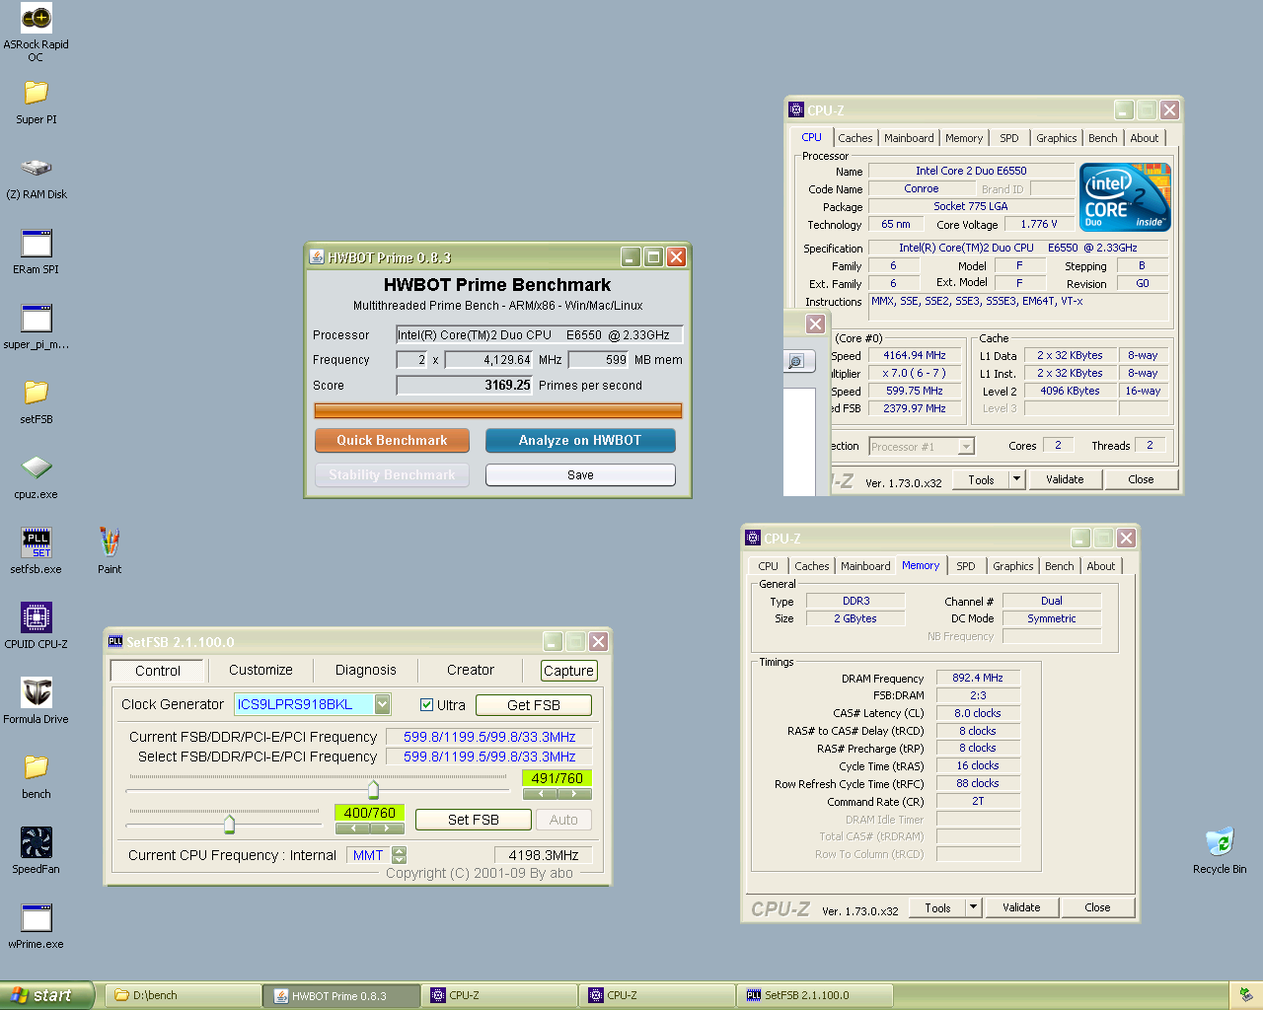The image size is (1263, 1010).
Task: Click Analyze on HWBOT button
Action: pyautogui.click(x=580, y=441)
